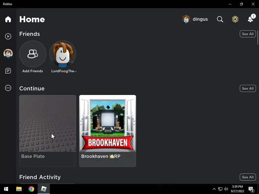
Task: Click the LordFoogThe... name label
Action: [x=64, y=71]
